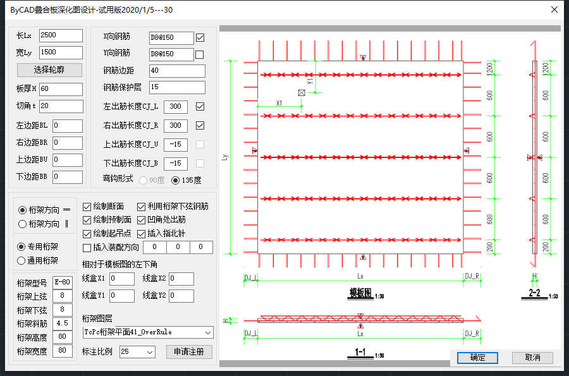
Task: Click first 插入装配方向 value box
Action: click(x=155, y=247)
